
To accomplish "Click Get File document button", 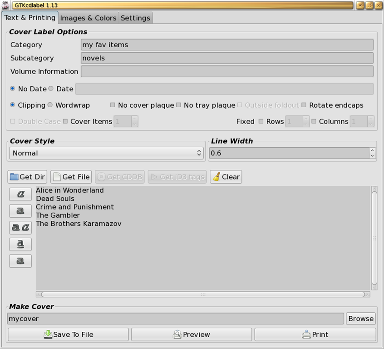I will pyautogui.click(x=71, y=177).
